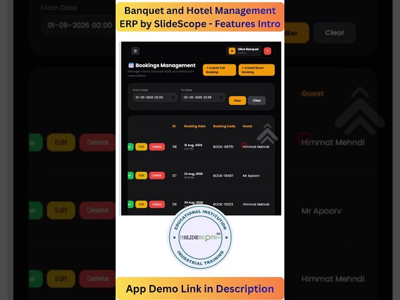Edit booking ID 58
Image resolution: width=400 pixels, height=300 pixels.
click(x=141, y=147)
